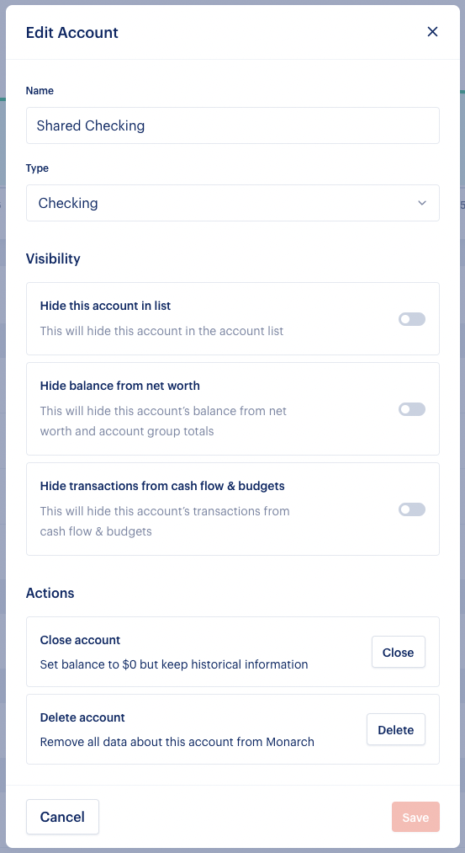Image resolution: width=465 pixels, height=853 pixels.
Task: Click the Delete button for Delete account
Action: [x=396, y=729]
